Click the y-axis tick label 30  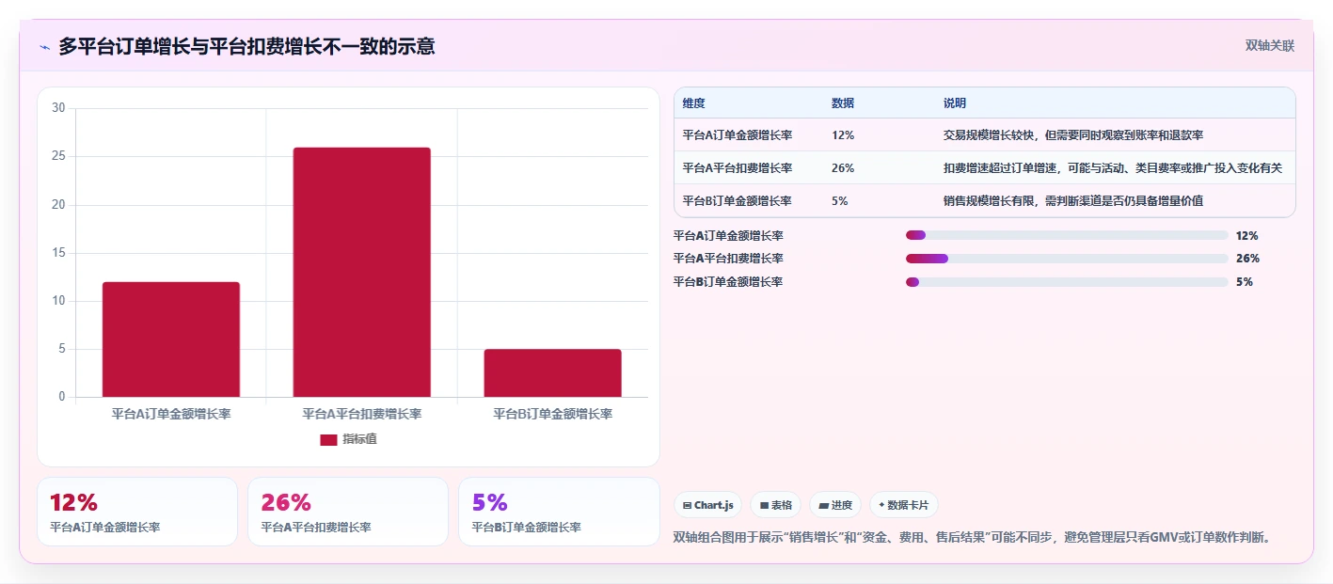click(x=58, y=108)
